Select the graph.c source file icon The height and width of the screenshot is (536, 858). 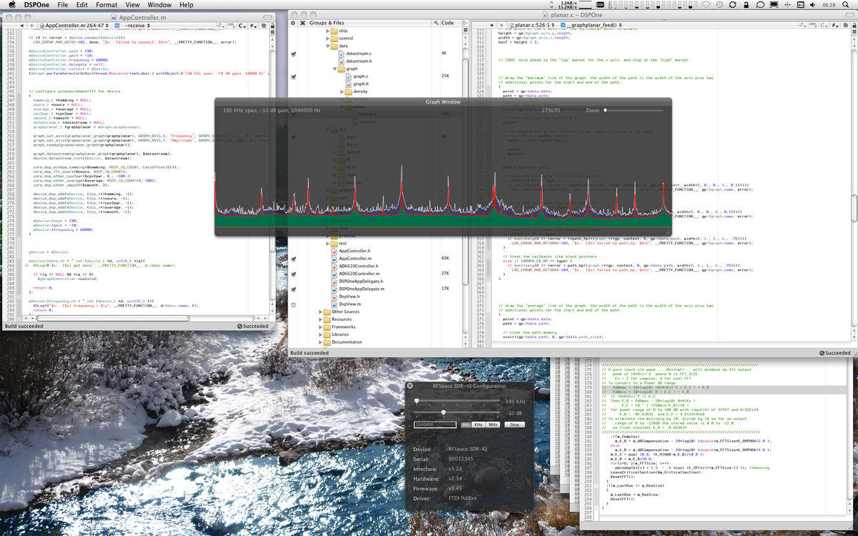pyautogui.click(x=348, y=76)
